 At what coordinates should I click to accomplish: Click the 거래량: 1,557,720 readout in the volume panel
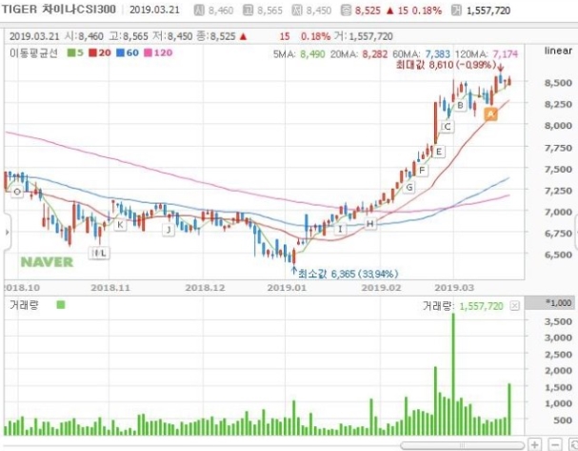point(463,306)
